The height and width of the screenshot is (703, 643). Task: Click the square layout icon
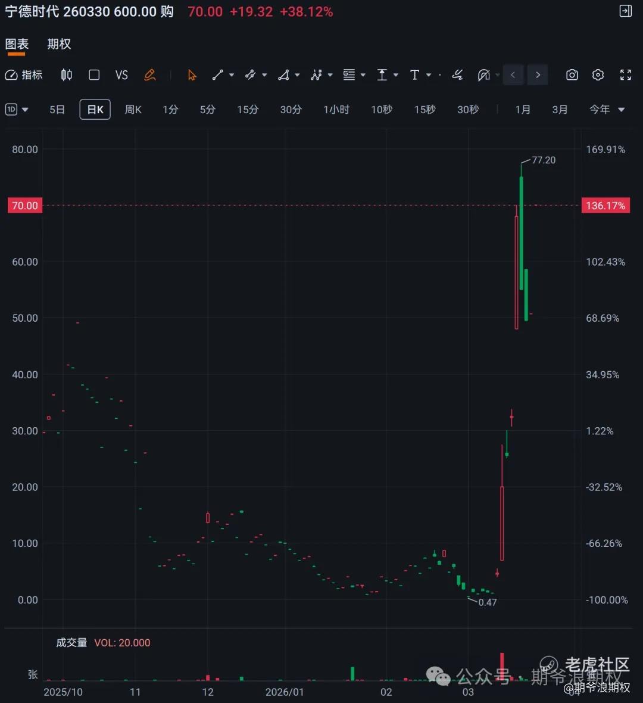click(94, 75)
